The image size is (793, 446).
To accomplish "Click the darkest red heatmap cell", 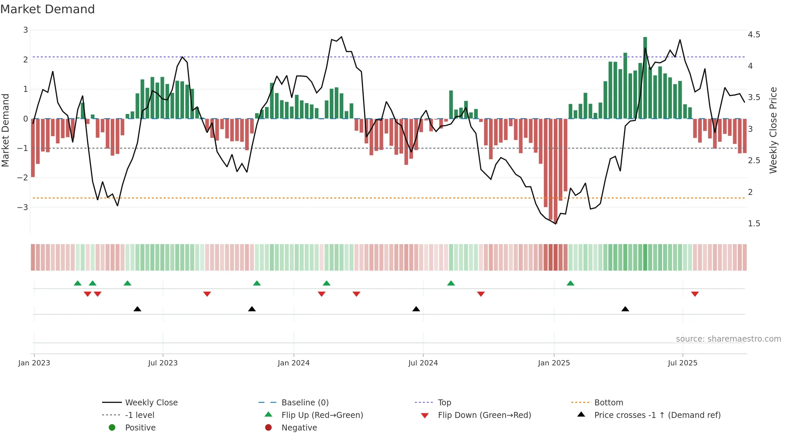I will coord(556,257).
